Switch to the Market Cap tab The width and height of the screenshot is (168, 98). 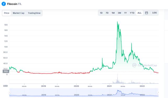19,13
